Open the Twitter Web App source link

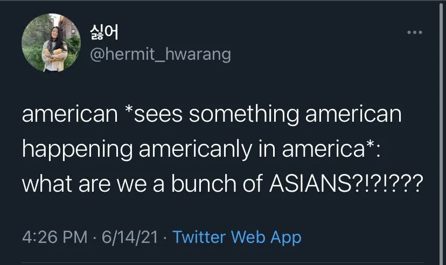pos(236,238)
